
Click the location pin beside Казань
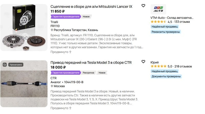(52, 30)
